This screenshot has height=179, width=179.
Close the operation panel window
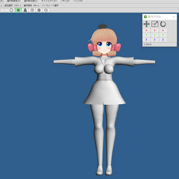tap(174, 17)
